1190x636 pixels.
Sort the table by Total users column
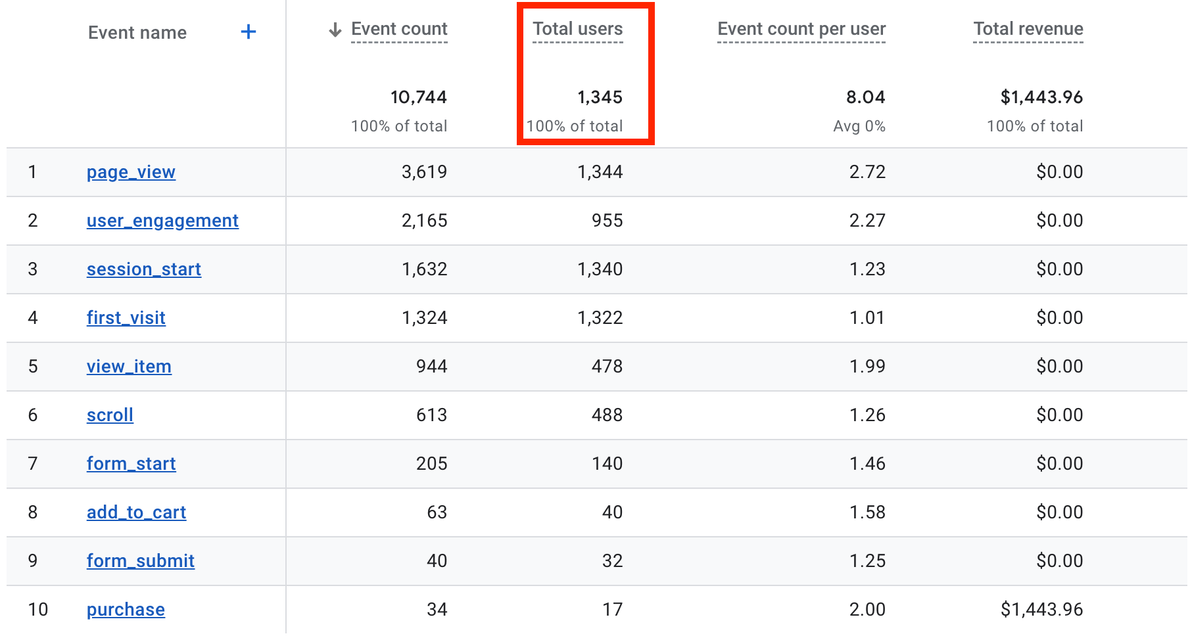tap(577, 28)
